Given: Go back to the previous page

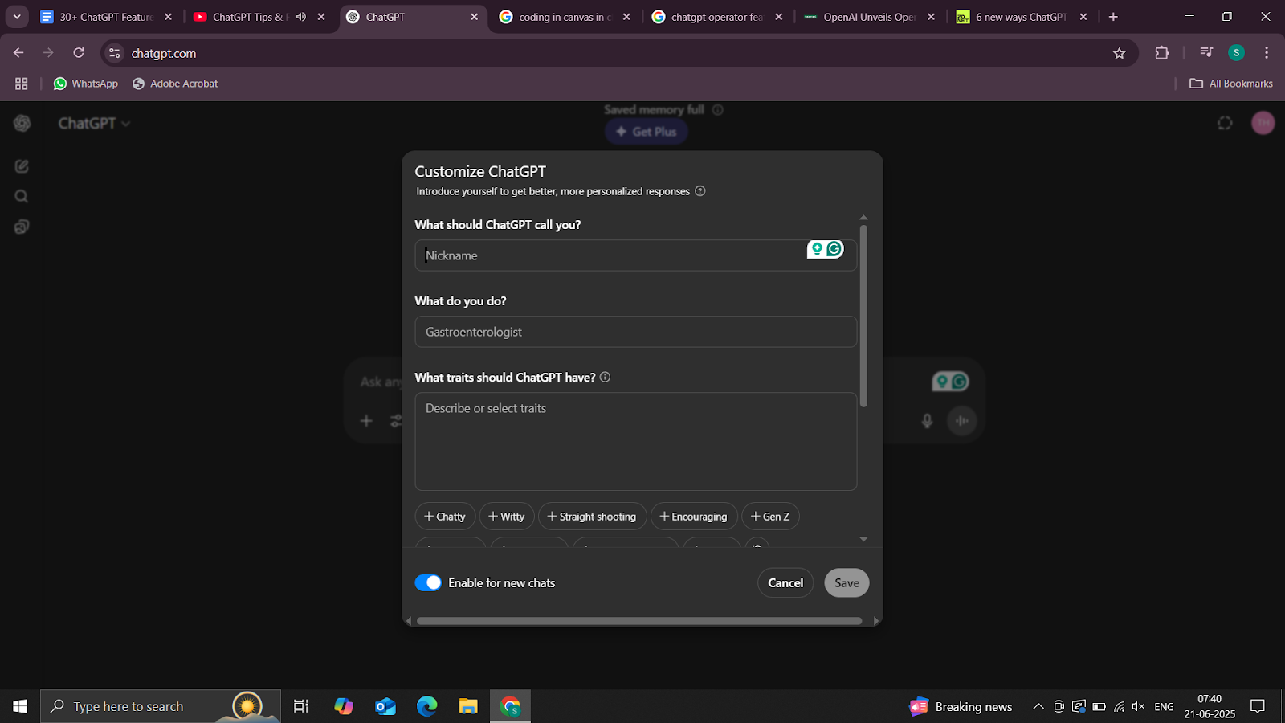Looking at the screenshot, I should point(18,53).
